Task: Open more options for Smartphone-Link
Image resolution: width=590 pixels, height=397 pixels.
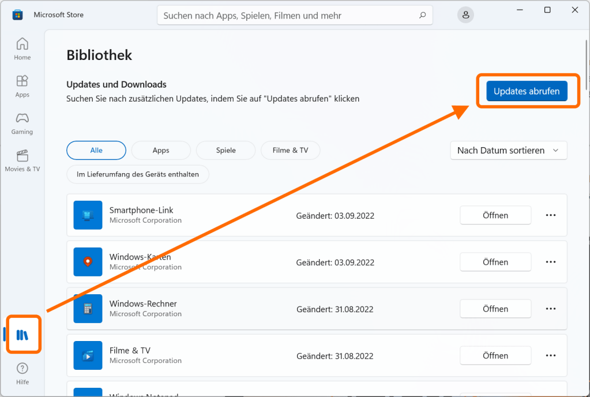Action: (x=550, y=215)
